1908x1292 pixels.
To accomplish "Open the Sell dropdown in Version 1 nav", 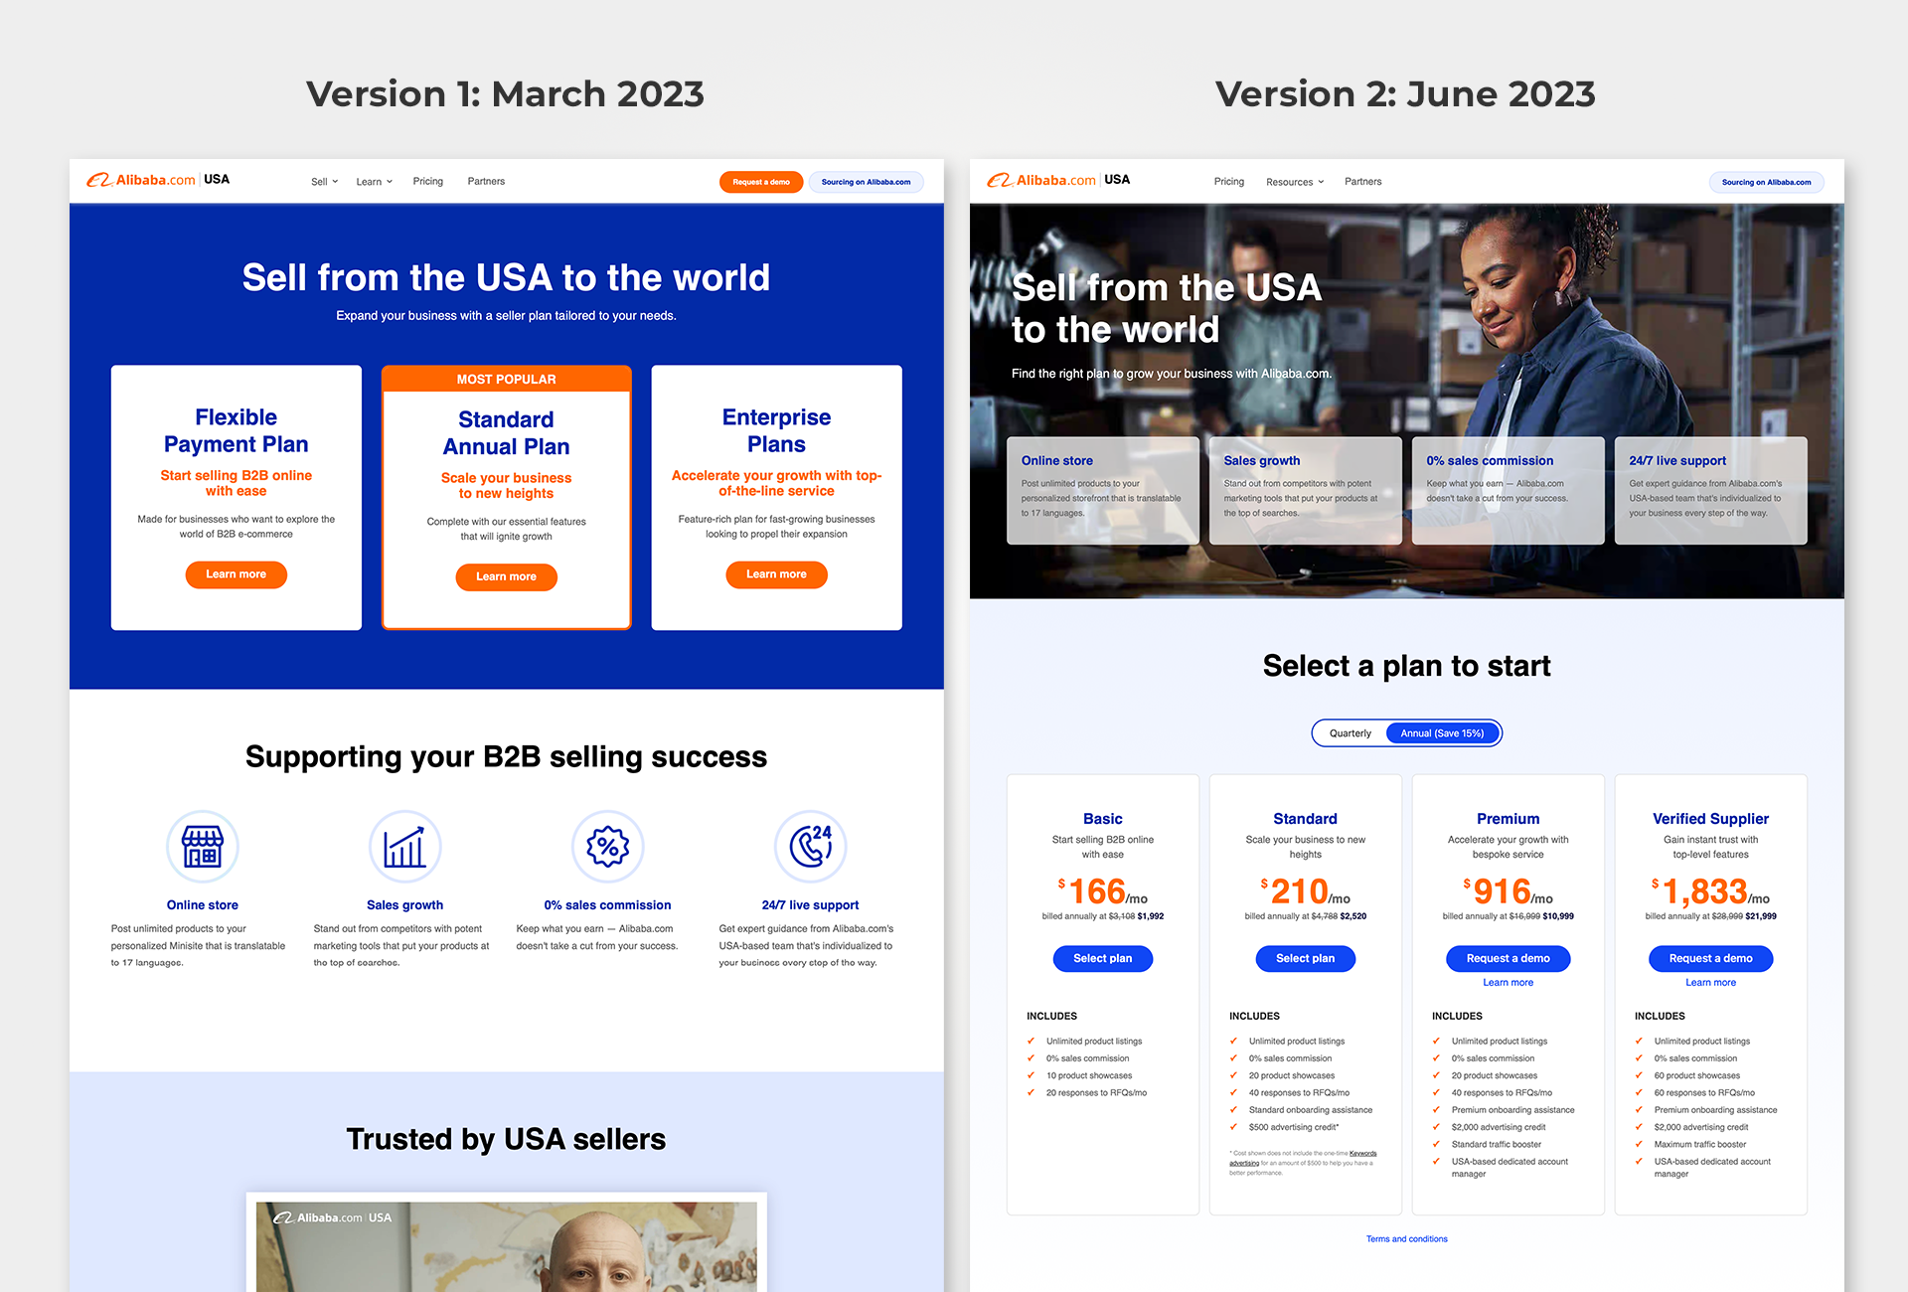I will click(324, 182).
